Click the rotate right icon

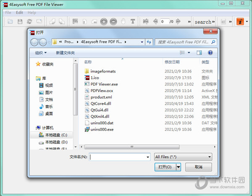[x=62, y=21]
